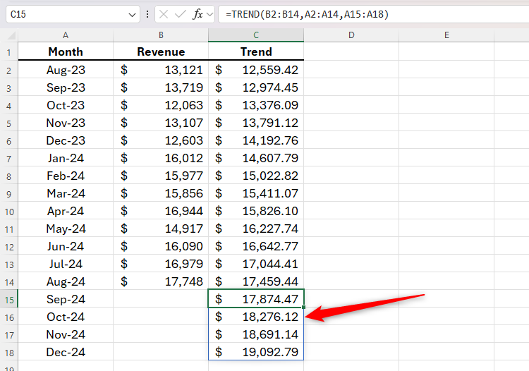Select cell with Oct-24 trend $18,276.12
The height and width of the screenshot is (371, 529).
point(256,317)
